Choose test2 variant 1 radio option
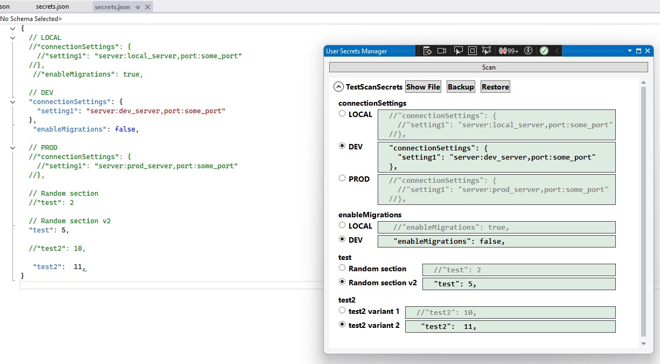Viewport: 660px width, 364px height. (x=342, y=311)
